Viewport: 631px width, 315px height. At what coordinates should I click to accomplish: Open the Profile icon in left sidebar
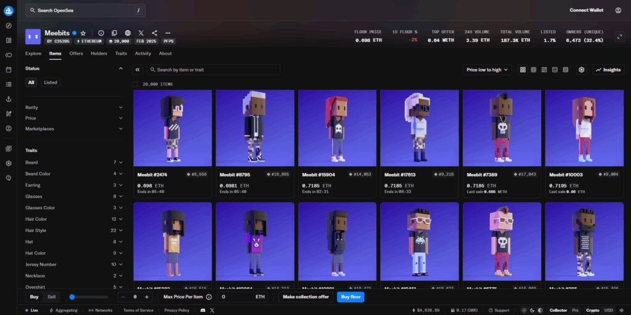[9, 129]
